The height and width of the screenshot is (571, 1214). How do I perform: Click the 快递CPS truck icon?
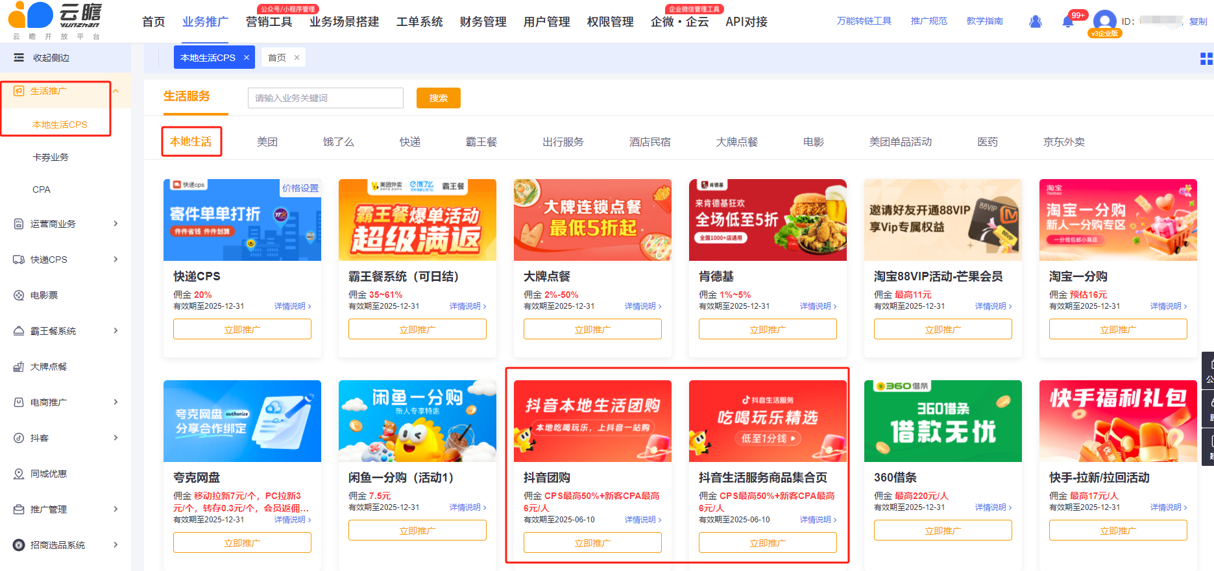click(x=19, y=260)
